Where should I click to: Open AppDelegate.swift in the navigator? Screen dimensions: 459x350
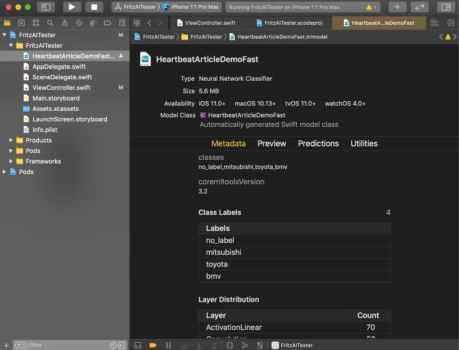(x=65, y=66)
